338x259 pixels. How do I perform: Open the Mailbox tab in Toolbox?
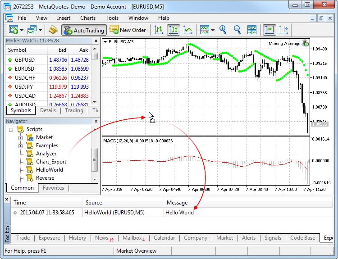pyautogui.click(x=133, y=238)
